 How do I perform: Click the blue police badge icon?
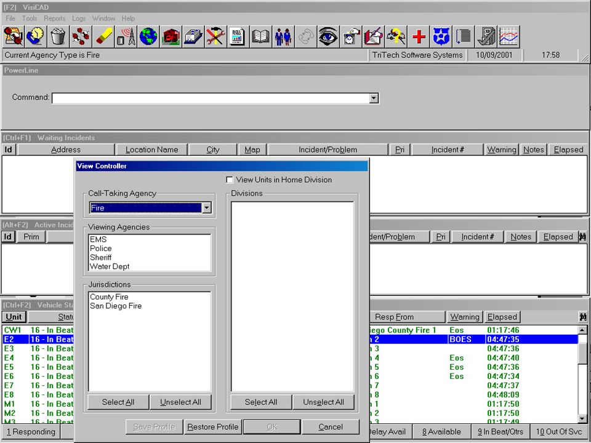(x=441, y=37)
